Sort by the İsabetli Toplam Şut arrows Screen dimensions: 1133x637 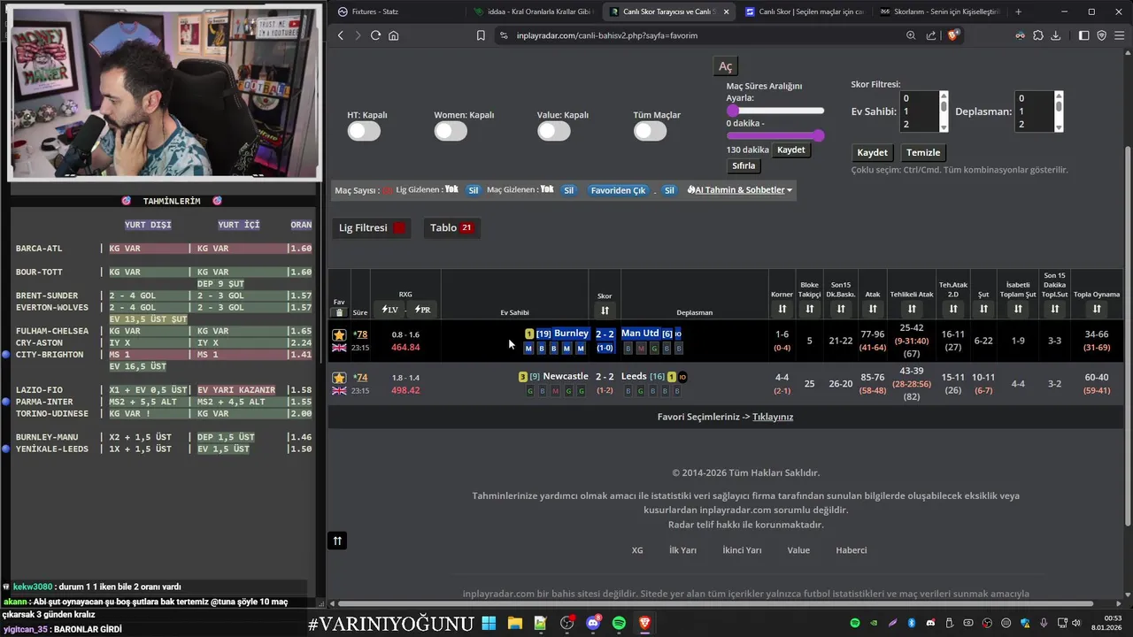(x=1018, y=309)
